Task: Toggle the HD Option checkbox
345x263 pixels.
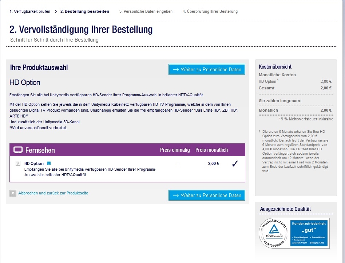Action: [18, 163]
